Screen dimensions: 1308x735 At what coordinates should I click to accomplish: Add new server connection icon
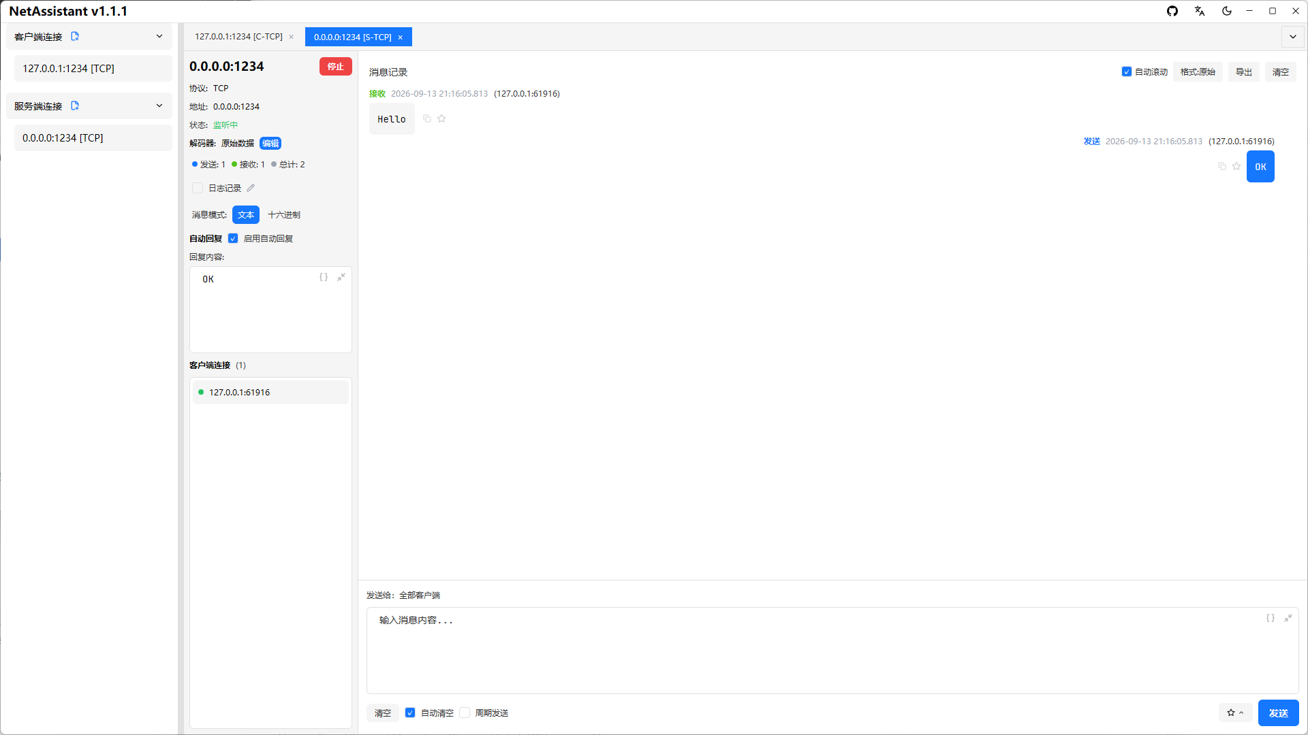coord(75,105)
